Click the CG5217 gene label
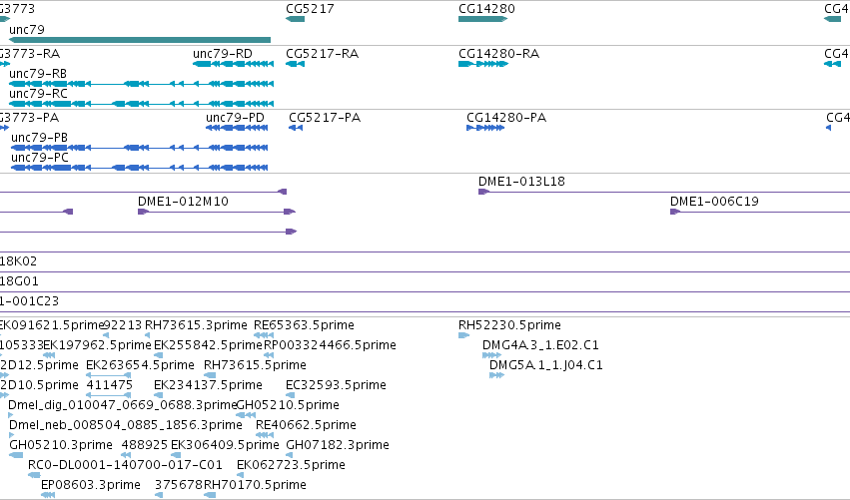Viewport: 850px width, 500px height. [310, 9]
